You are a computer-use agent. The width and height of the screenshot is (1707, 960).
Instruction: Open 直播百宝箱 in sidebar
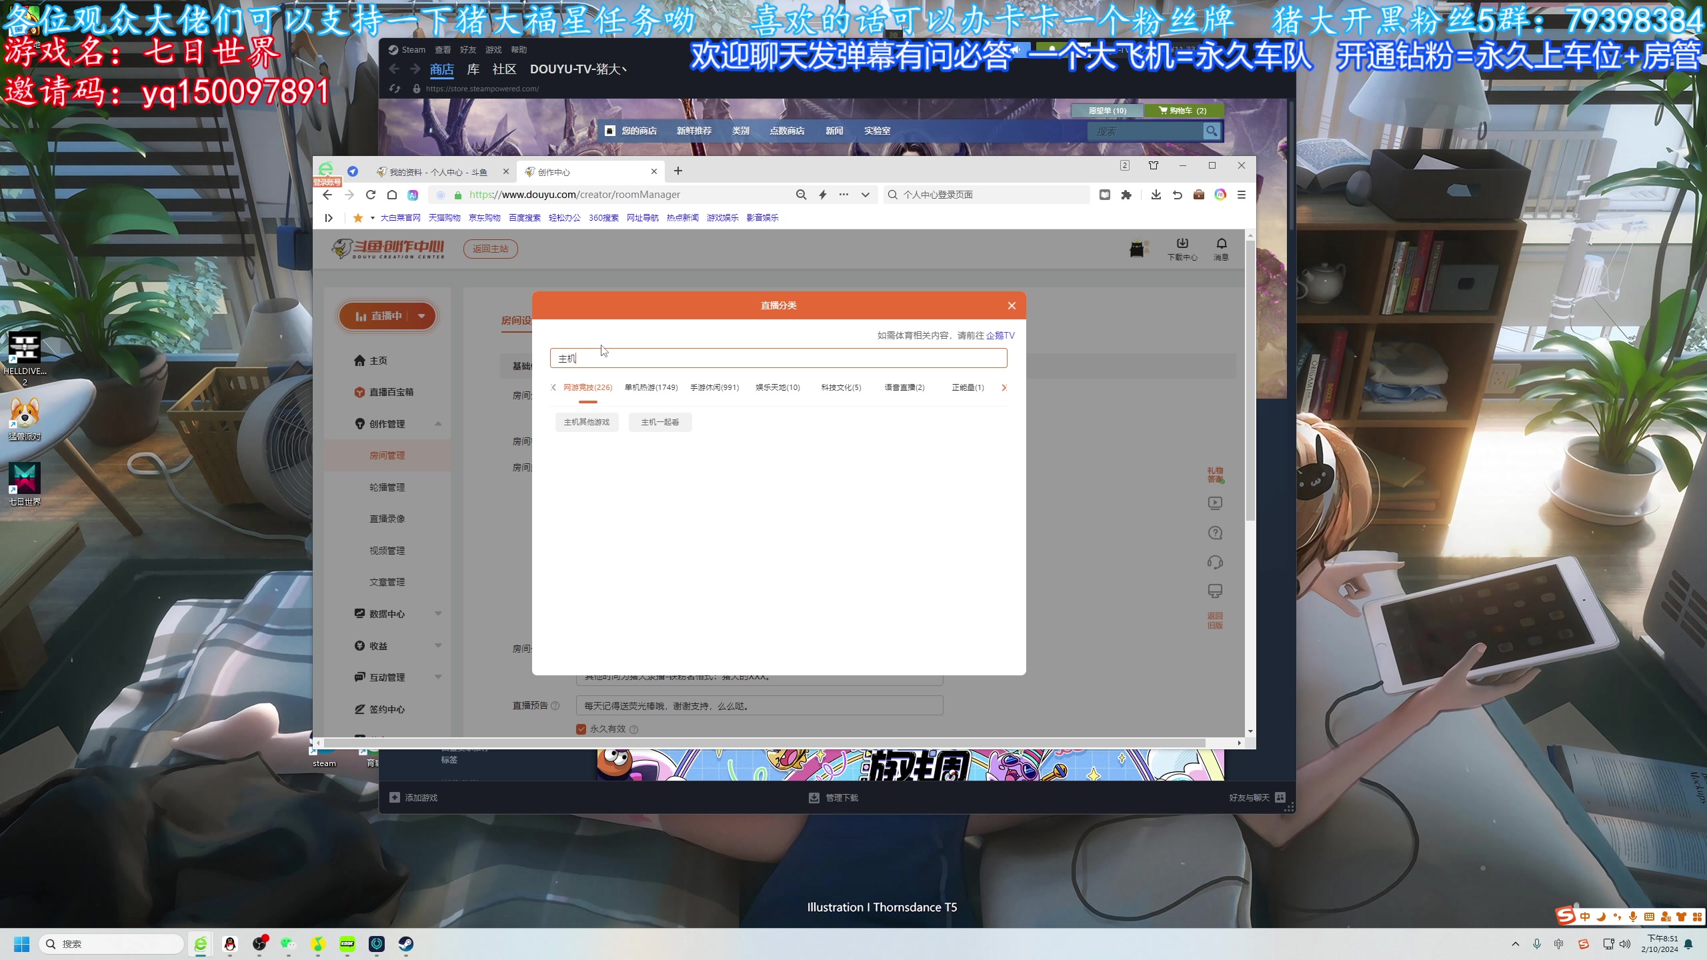(x=391, y=392)
